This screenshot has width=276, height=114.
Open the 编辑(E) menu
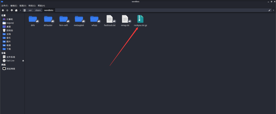[x=14, y=6]
